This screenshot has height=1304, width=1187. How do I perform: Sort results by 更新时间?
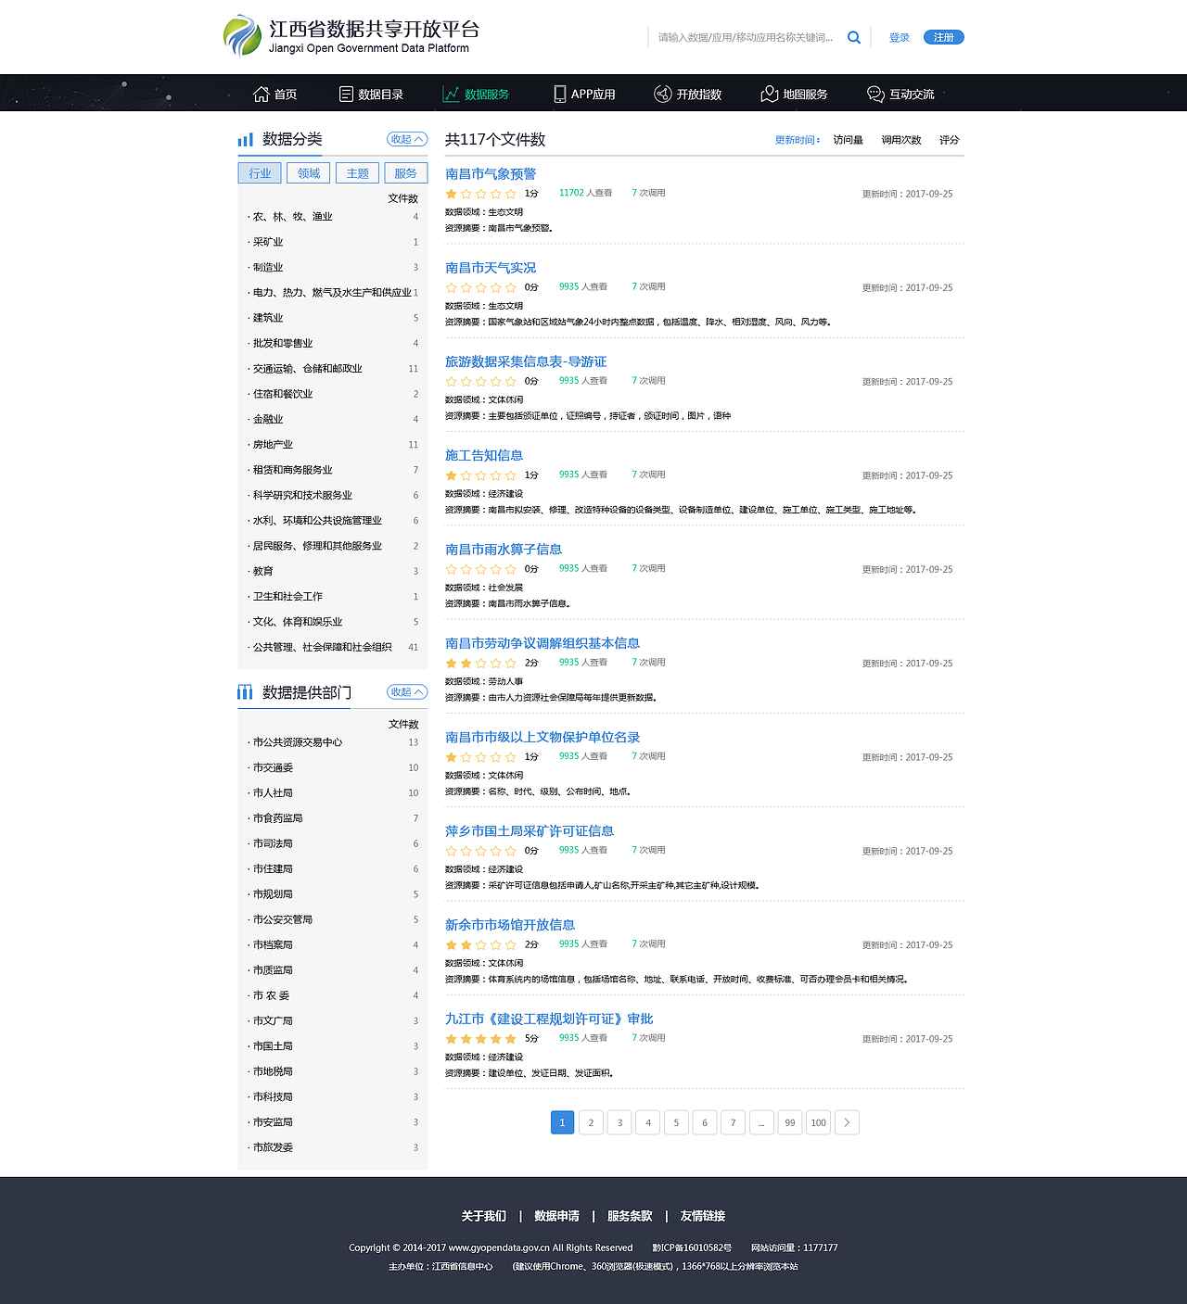click(x=798, y=140)
